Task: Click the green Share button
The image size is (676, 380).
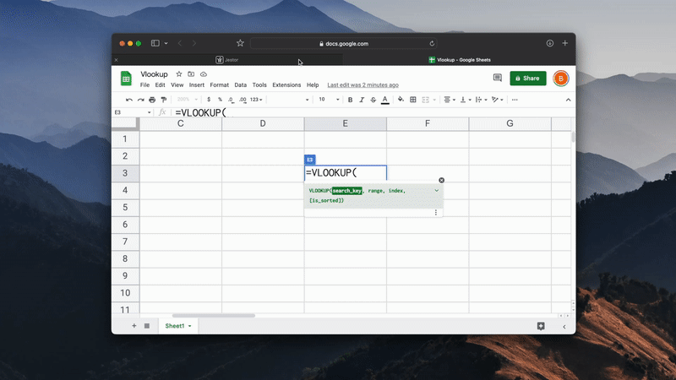Action: click(x=527, y=79)
